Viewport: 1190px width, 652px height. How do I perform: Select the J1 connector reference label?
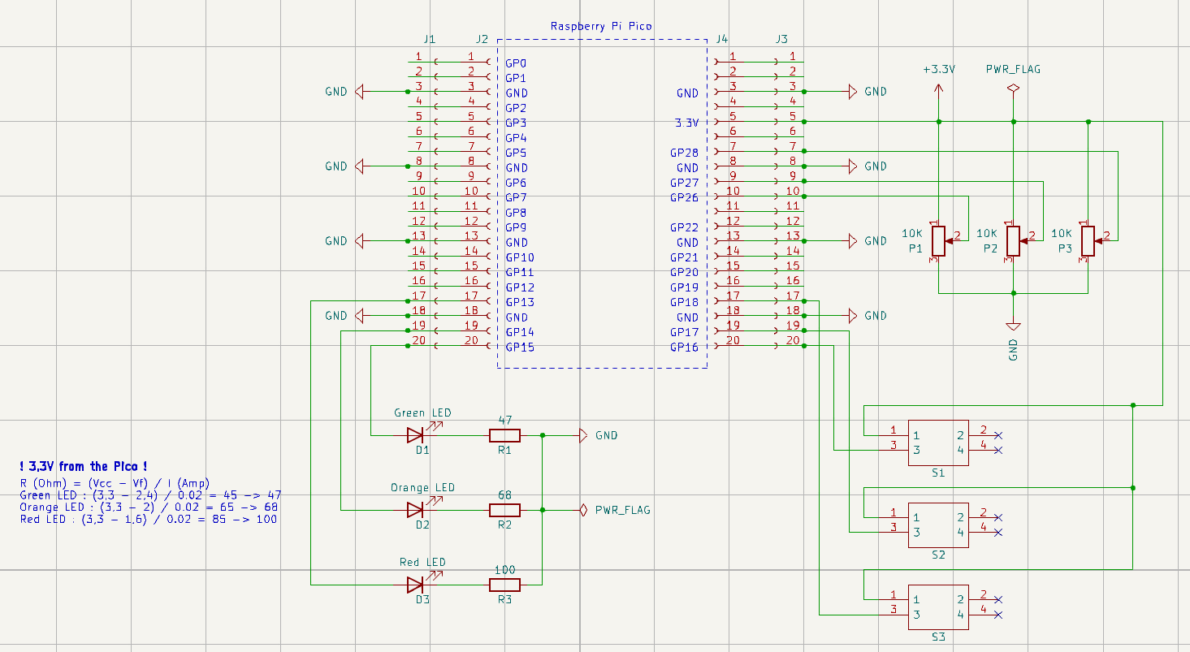(x=430, y=39)
